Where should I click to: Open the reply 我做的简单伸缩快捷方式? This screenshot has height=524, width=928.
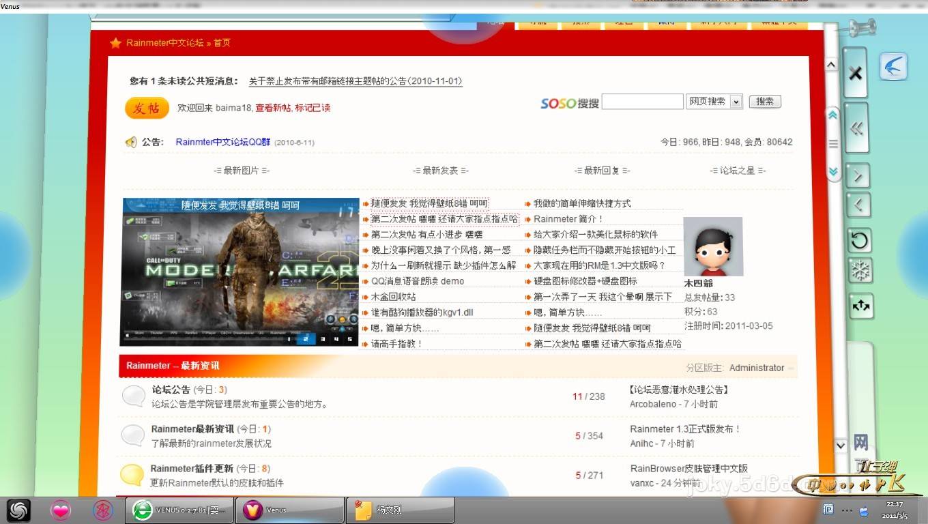[x=582, y=203]
